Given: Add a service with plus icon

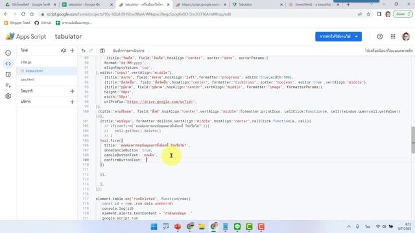Looking at the screenshot, I should pyautogui.click(x=72, y=102).
